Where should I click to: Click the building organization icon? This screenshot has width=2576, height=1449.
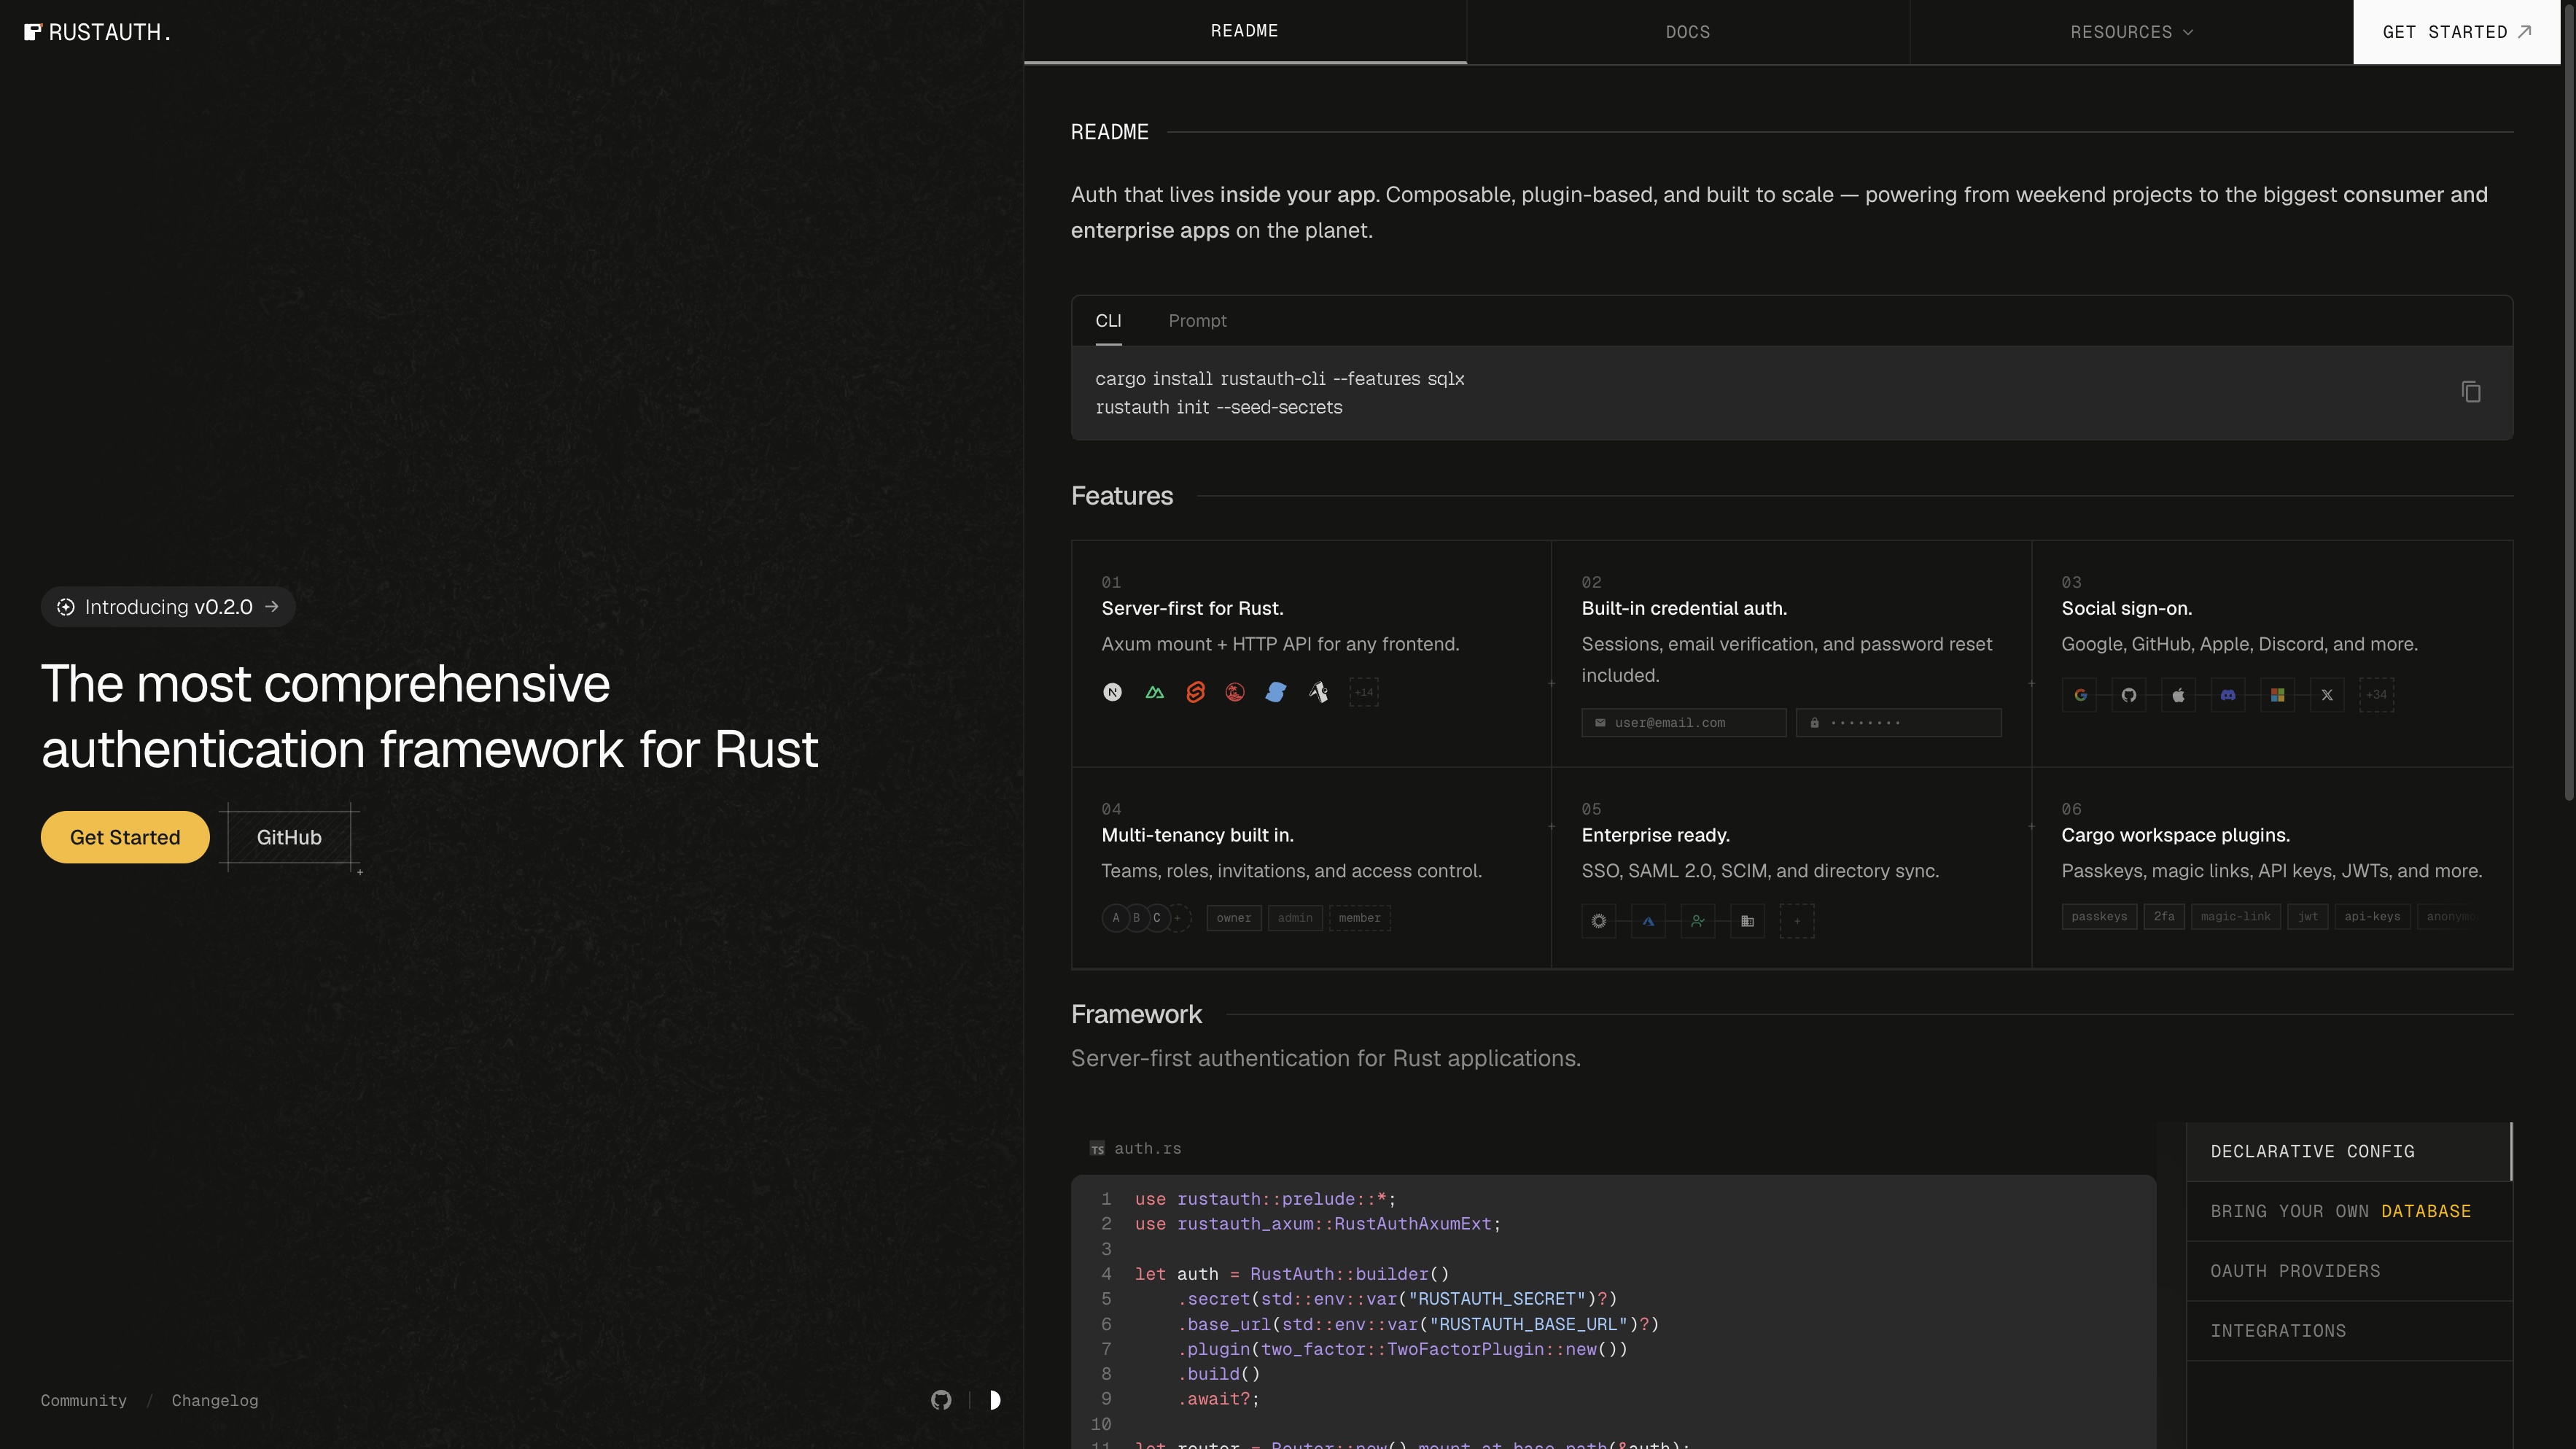click(1747, 921)
